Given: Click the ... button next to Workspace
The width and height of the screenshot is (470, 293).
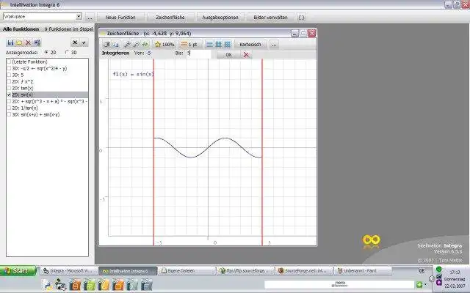Looking at the screenshot, I should point(90,18).
